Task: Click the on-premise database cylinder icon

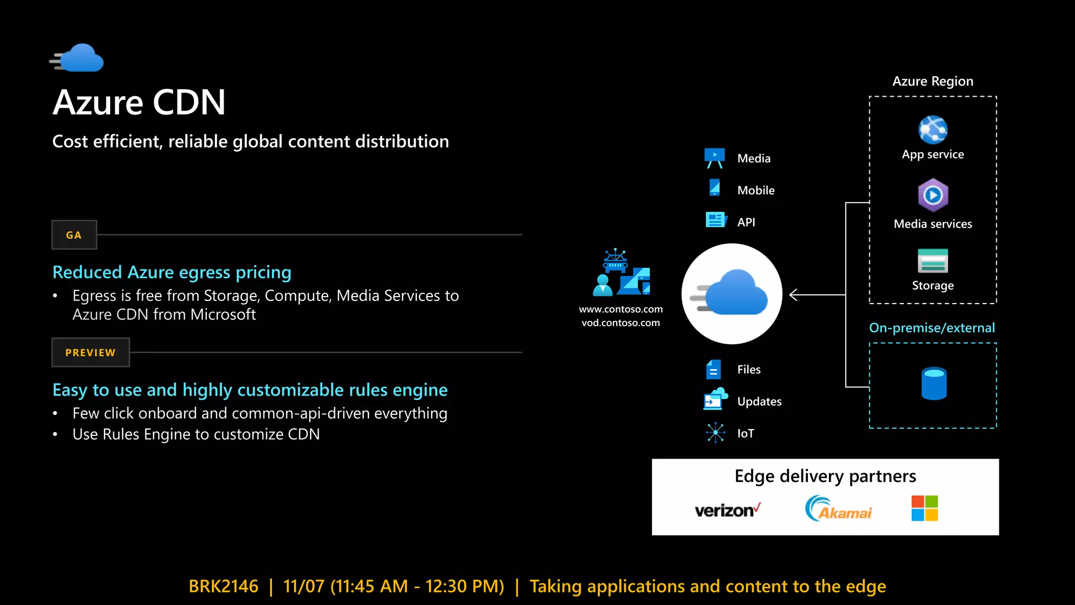Action: pyautogui.click(x=934, y=384)
